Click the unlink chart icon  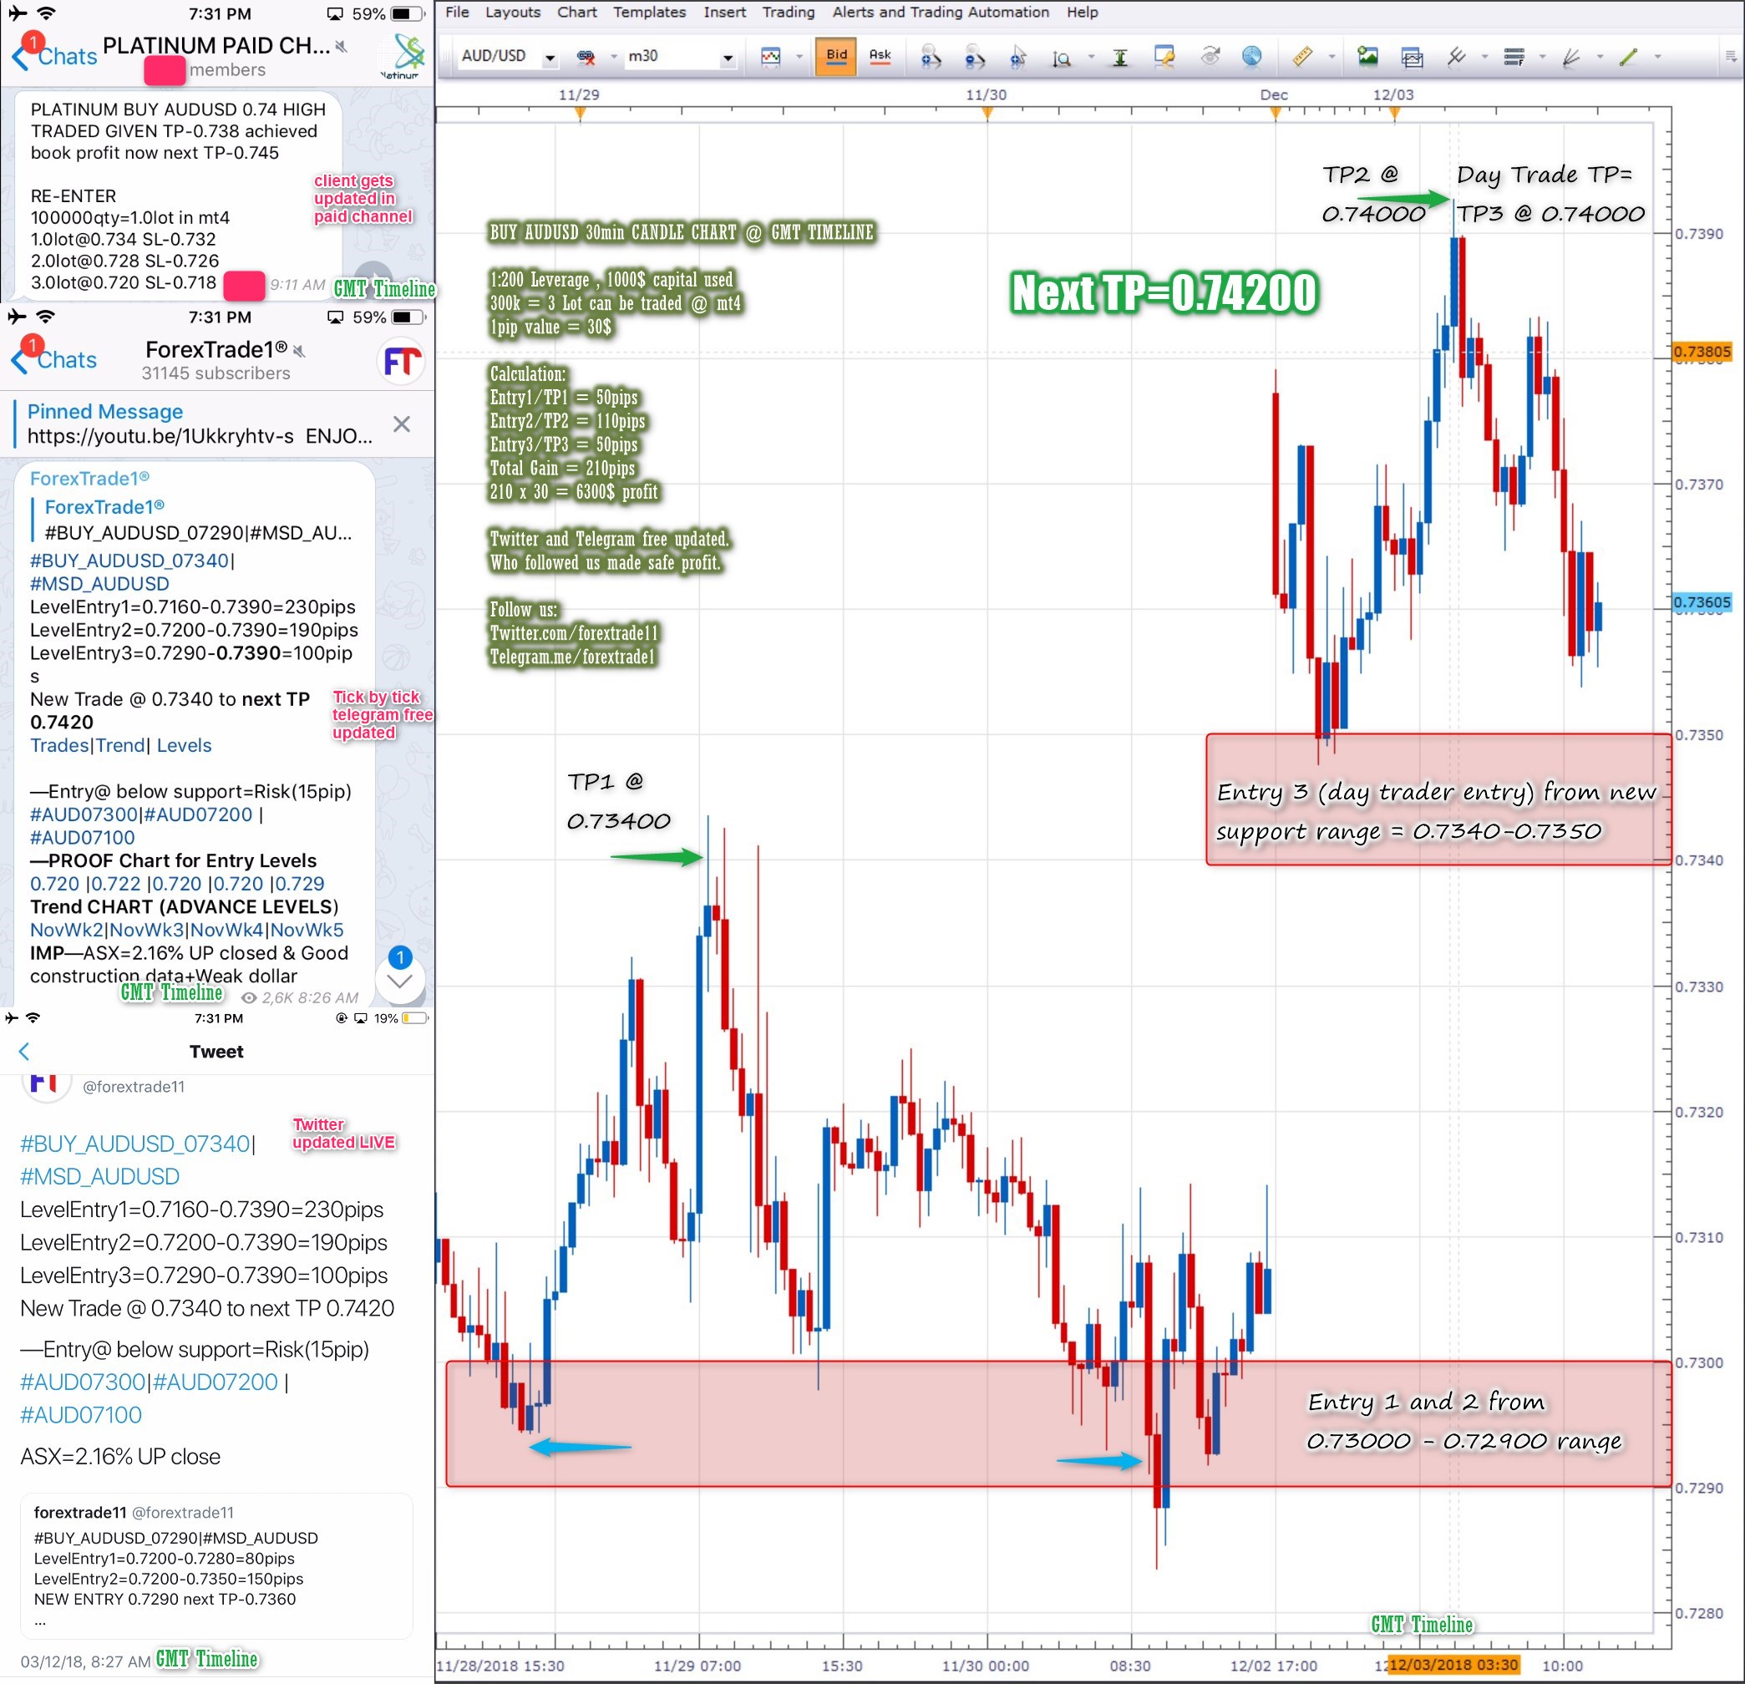pyautogui.click(x=586, y=57)
